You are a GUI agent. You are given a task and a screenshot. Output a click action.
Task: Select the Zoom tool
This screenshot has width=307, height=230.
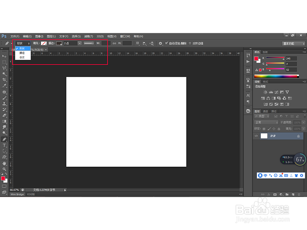pyautogui.click(x=4, y=169)
